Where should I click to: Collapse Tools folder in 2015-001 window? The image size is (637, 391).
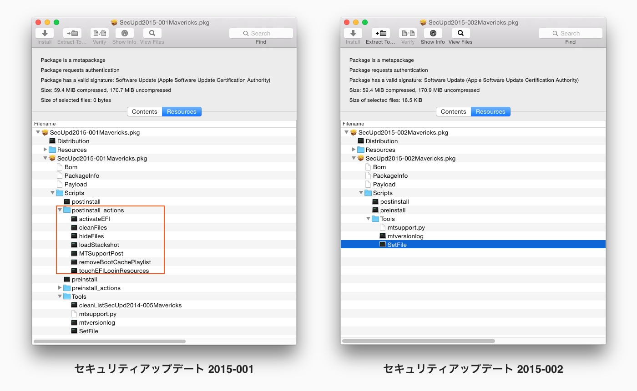[60, 296]
